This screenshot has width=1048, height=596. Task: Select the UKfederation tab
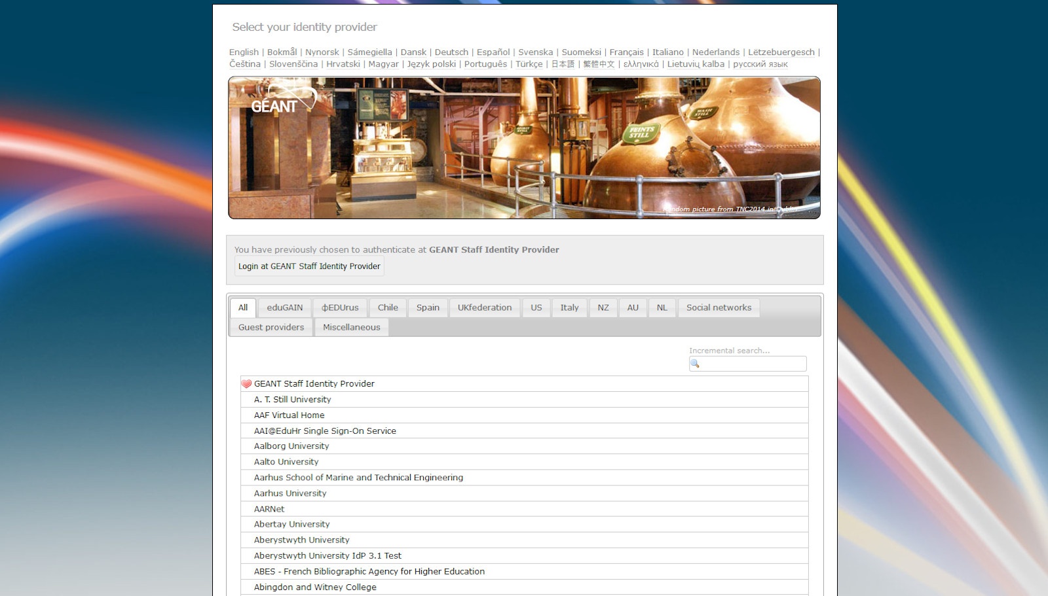(485, 307)
